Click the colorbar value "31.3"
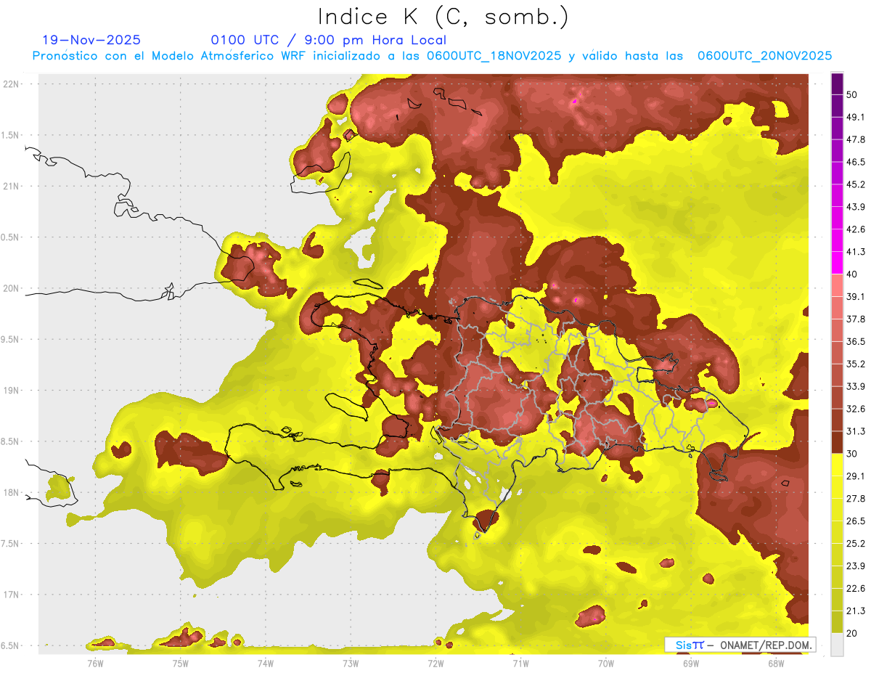The height and width of the screenshot is (673, 871). (856, 431)
